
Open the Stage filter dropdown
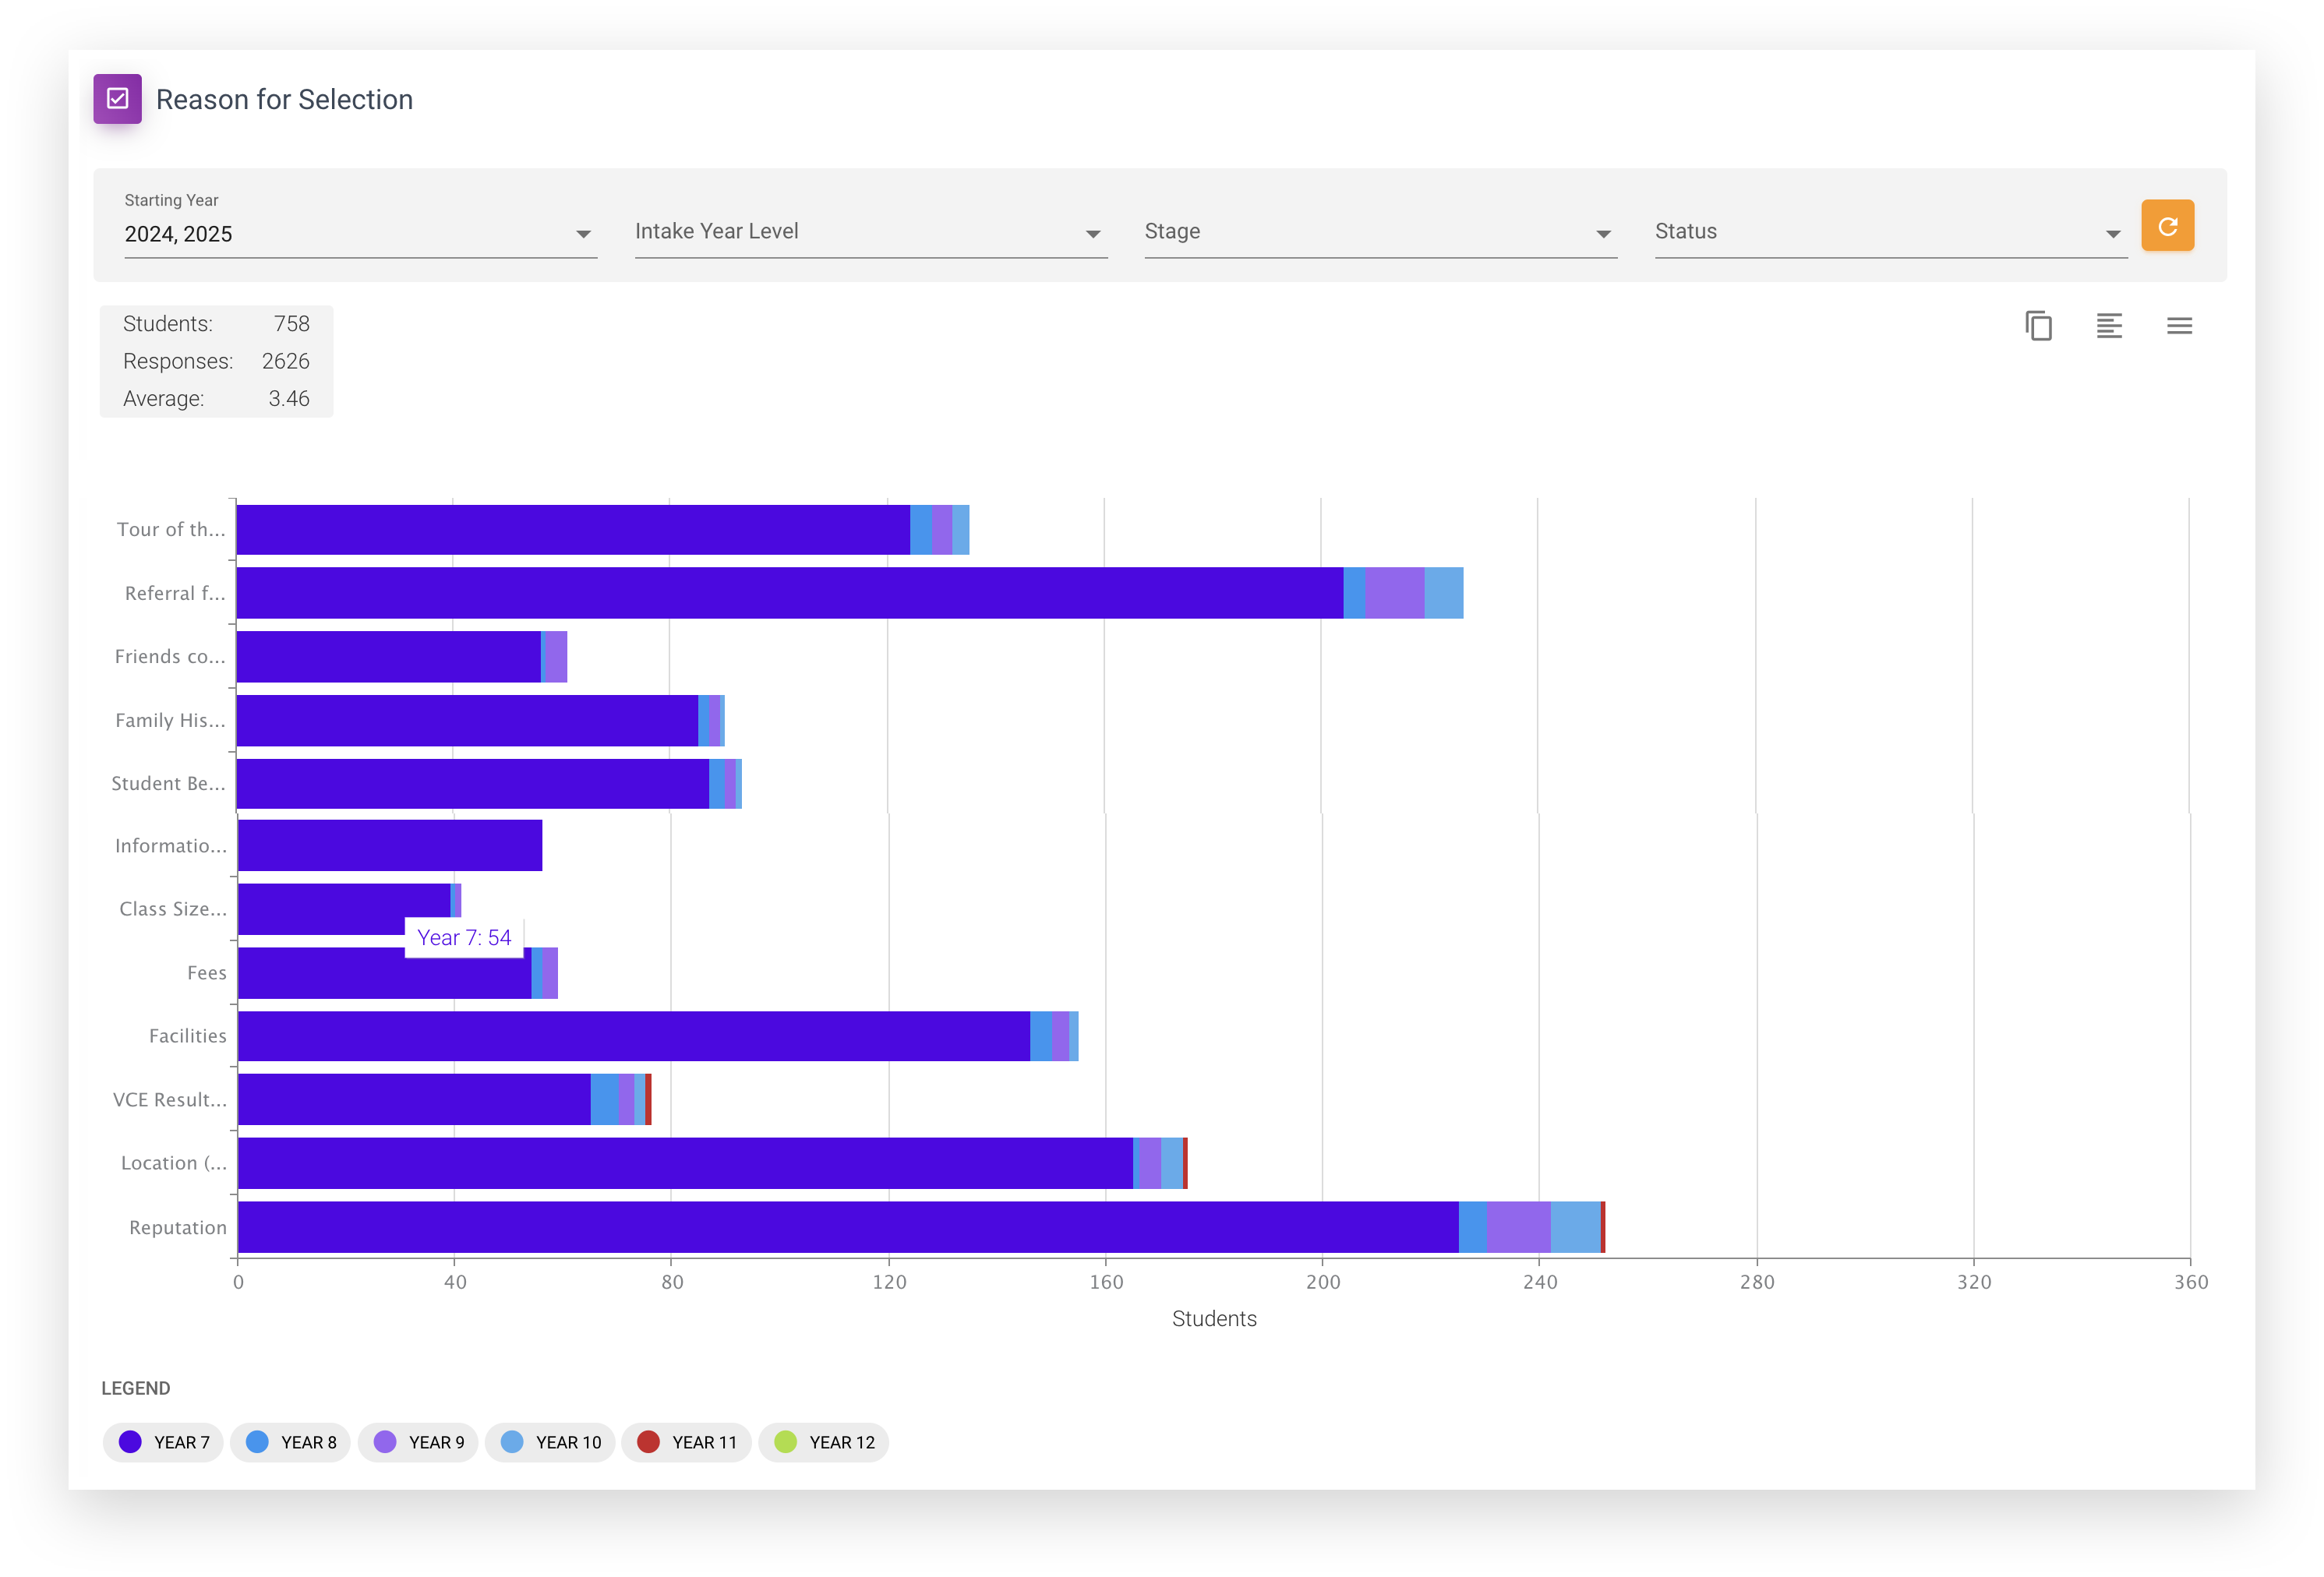click(1380, 233)
